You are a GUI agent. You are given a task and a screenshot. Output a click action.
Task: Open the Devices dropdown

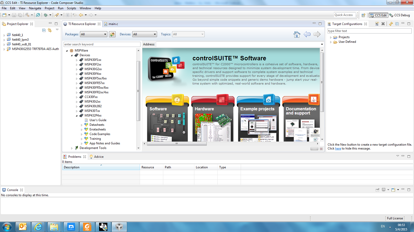145,34
